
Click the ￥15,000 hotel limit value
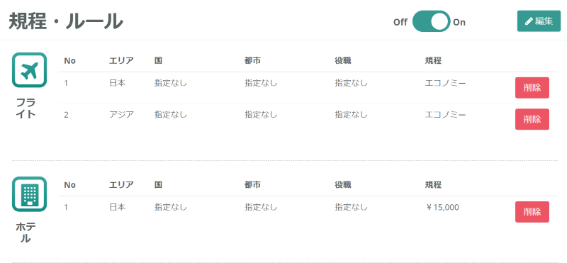442,207
